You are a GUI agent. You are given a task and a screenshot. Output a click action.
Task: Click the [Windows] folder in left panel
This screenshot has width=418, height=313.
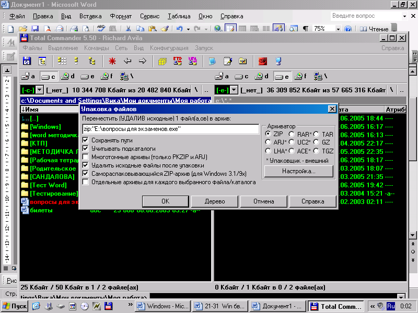[x=45, y=127]
